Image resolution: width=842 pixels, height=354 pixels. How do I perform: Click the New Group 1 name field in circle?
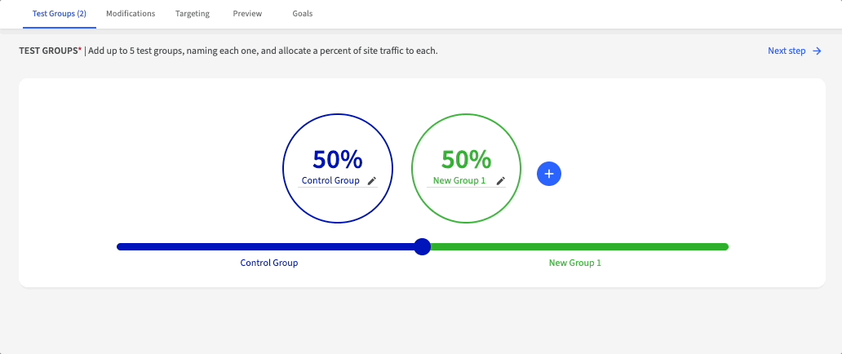click(459, 181)
